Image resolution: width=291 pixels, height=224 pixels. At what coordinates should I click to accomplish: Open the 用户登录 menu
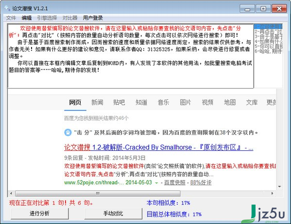(x=93, y=18)
